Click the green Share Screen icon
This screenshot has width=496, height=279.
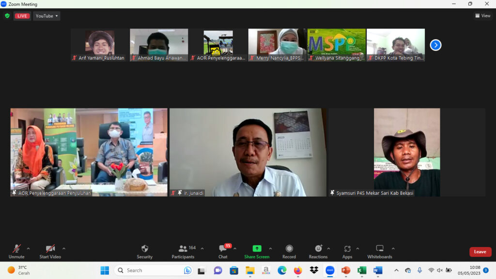coord(257,248)
